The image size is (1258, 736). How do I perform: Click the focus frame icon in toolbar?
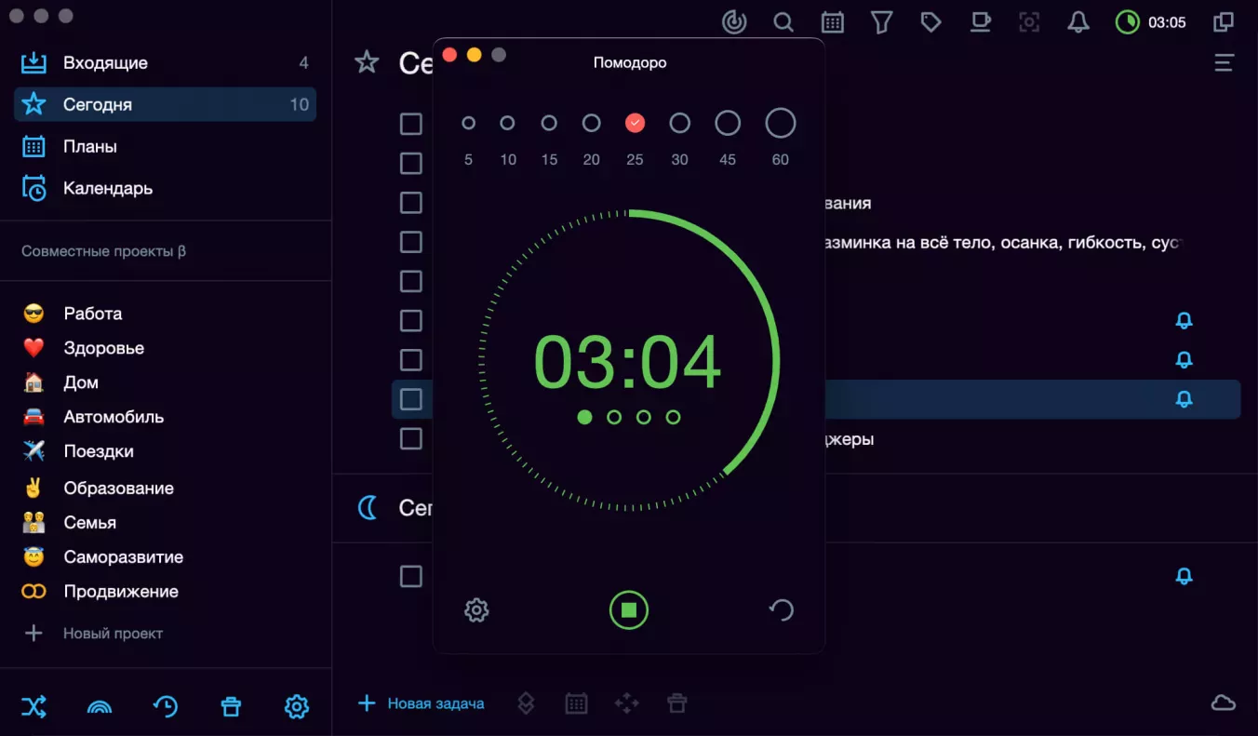[1029, 22]
